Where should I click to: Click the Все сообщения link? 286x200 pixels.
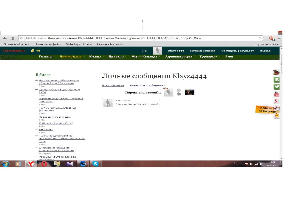[113, 85]
